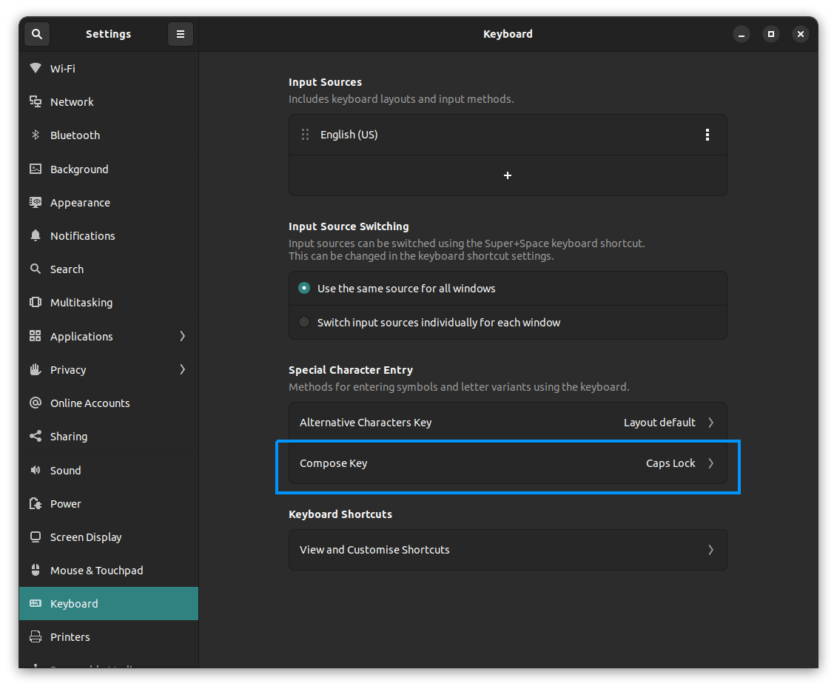Open the hamburger menu in Settings header
Screen dimensions: 837x689
click(x=180, y=34)
